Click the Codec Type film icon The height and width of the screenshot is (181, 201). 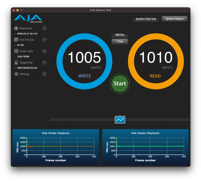coord(16,51)
